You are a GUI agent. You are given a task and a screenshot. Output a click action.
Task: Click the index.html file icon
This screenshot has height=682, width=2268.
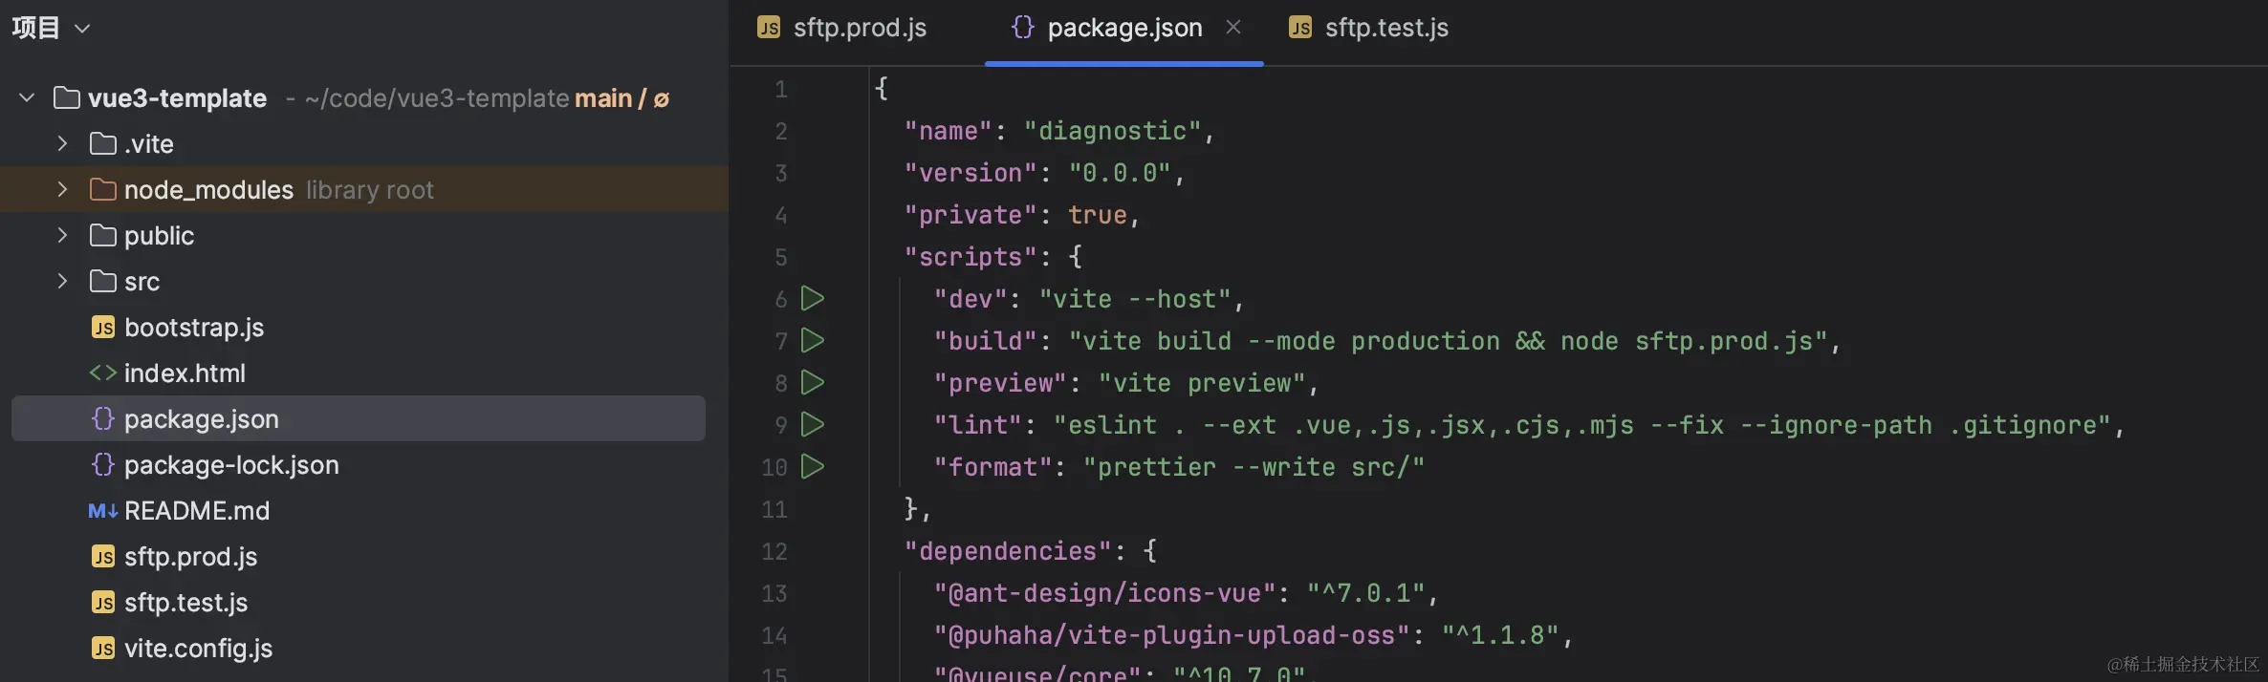pos(103,373)
